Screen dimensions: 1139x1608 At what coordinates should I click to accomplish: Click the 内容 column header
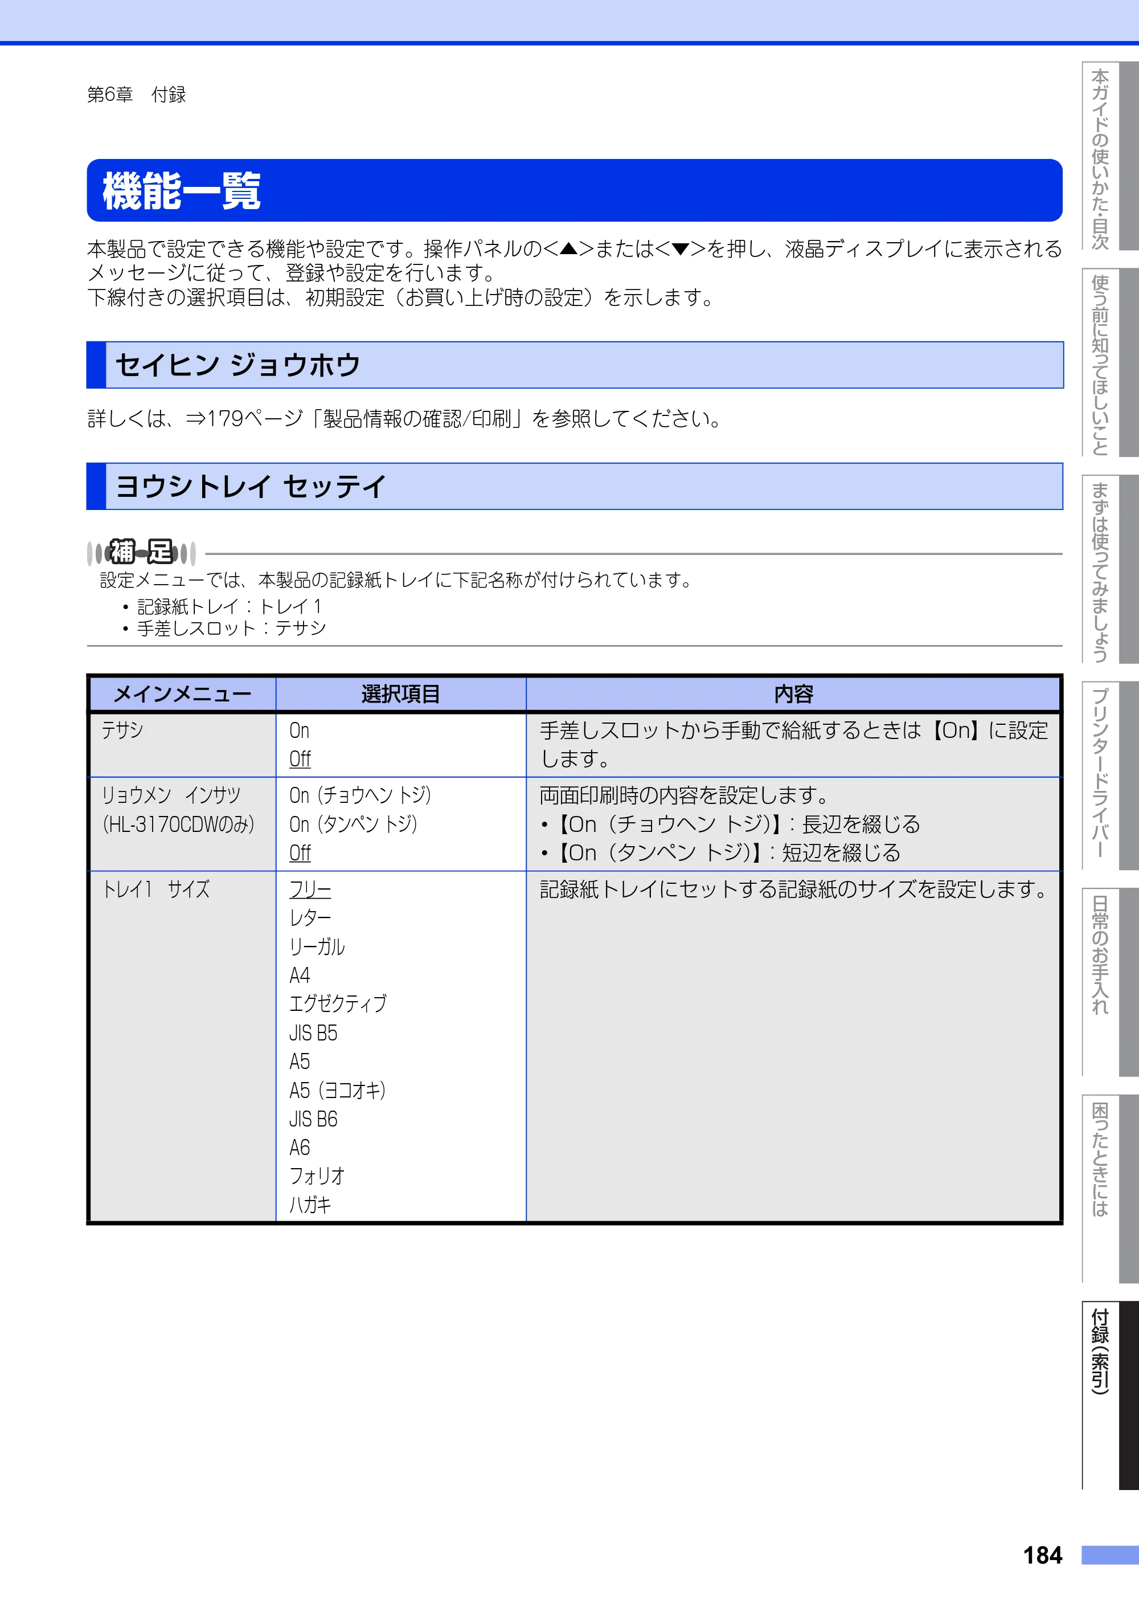pyautogui.click(x=793, y=694)
